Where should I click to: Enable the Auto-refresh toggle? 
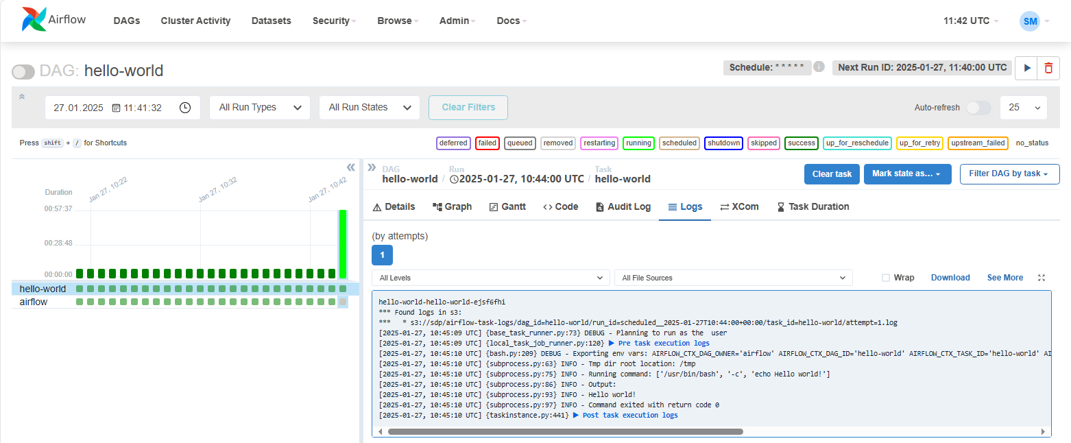[978, 108]
